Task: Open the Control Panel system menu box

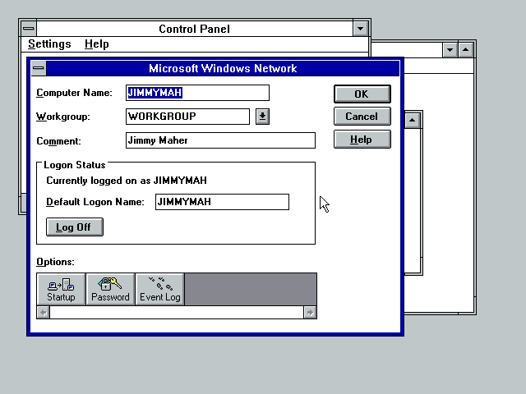Action: tap(29, 29)
